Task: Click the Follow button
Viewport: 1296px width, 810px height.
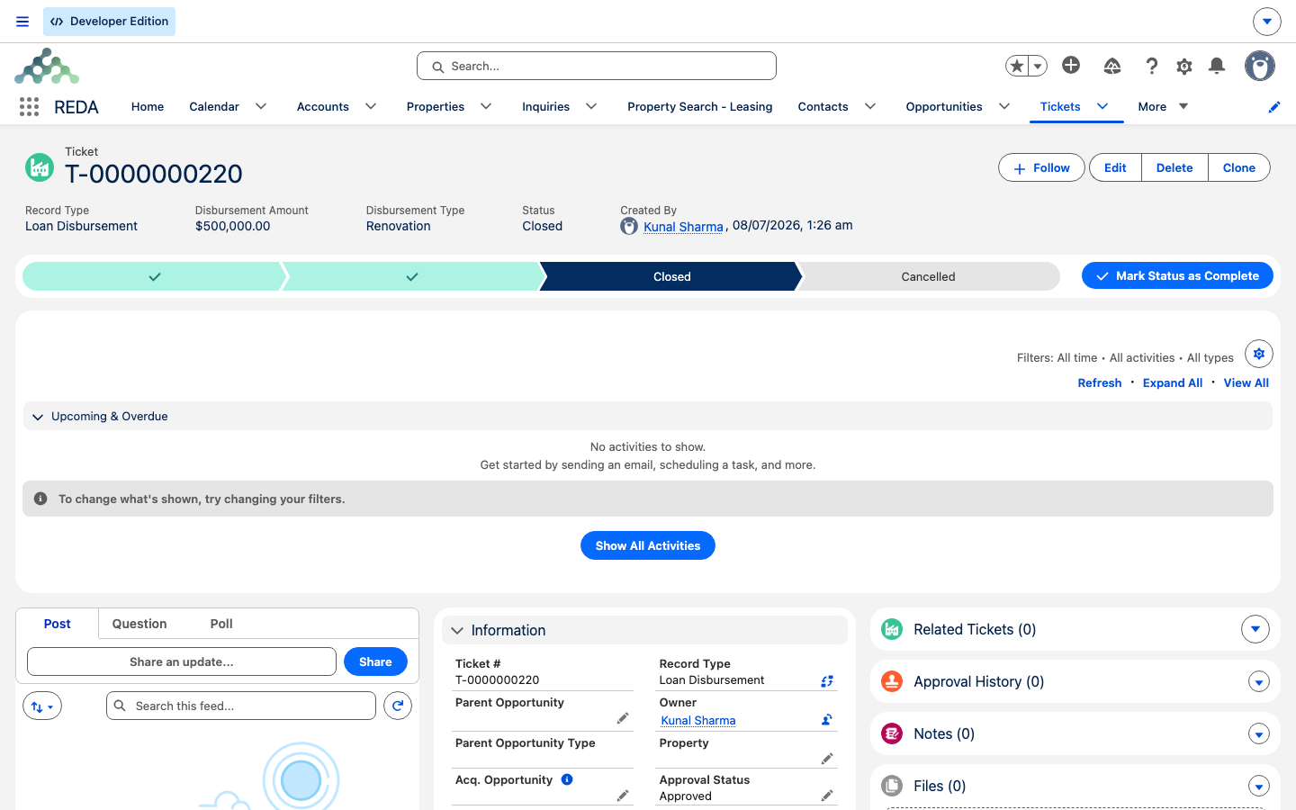Action: click(x=1041, y=167)
